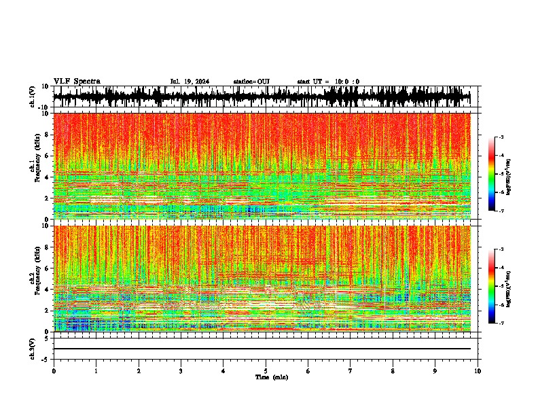
Task: Click the "-3" label on ch.2 color scale
Action: point(501,249)
